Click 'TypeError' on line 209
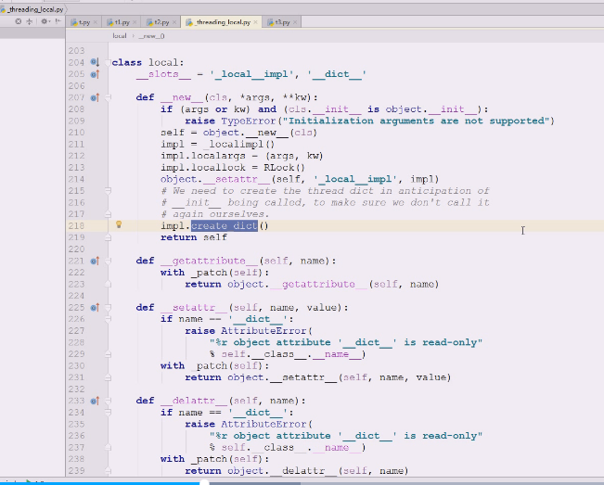The width and height of the screenshot is (604, 485). coord(249,121)
